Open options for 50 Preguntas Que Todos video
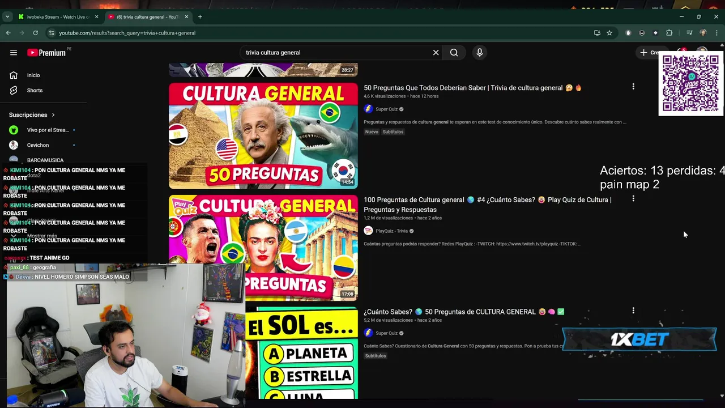This screenshot has width=725, height=408. (633, 87)
